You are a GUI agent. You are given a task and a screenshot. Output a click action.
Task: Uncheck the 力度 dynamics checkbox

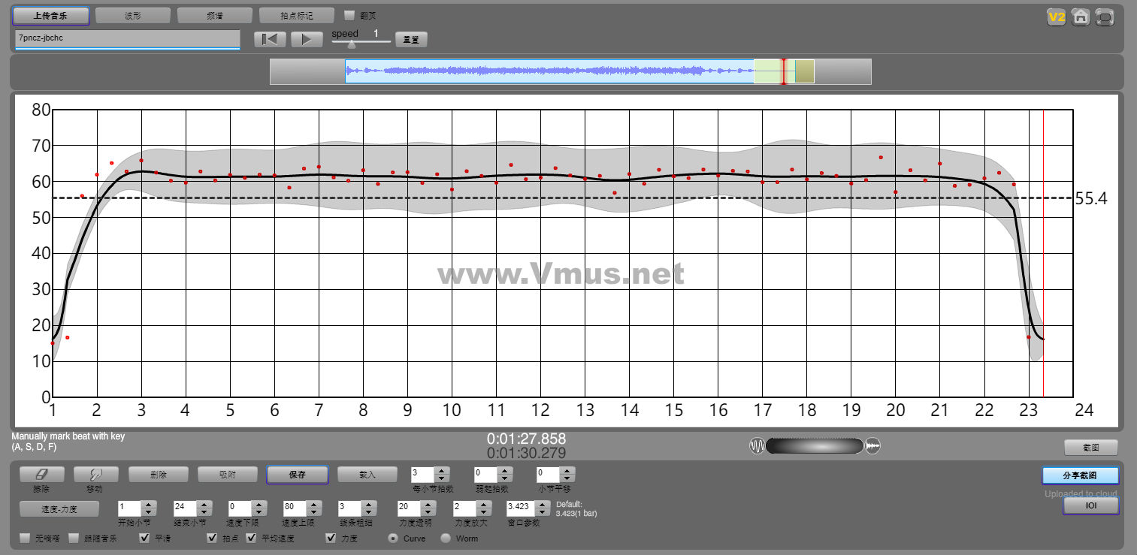tap(331, 538)
